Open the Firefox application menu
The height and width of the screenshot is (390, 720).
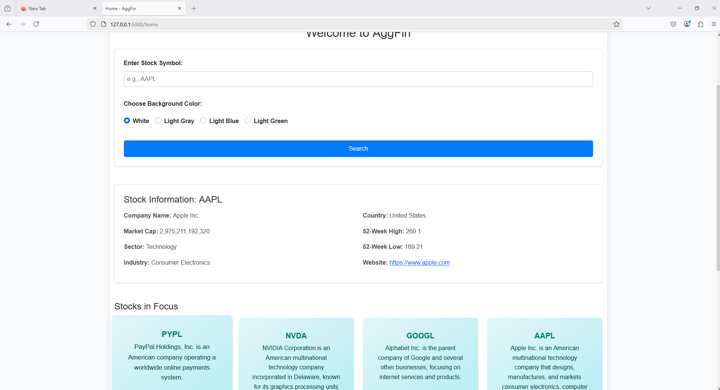(714, 24)
